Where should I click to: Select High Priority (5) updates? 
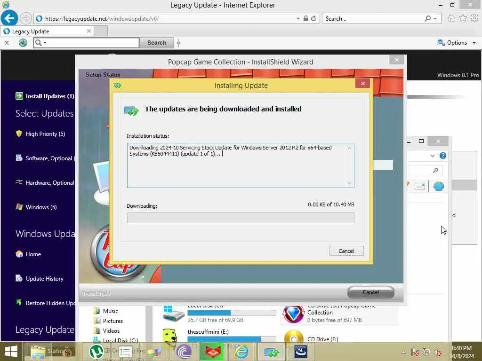coord(46,134)
